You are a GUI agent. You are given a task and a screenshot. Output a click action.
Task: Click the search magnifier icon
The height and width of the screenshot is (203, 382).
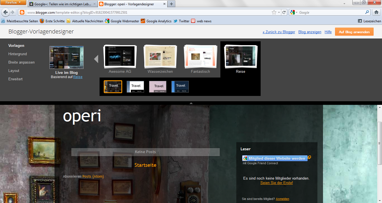pos(367,12)
